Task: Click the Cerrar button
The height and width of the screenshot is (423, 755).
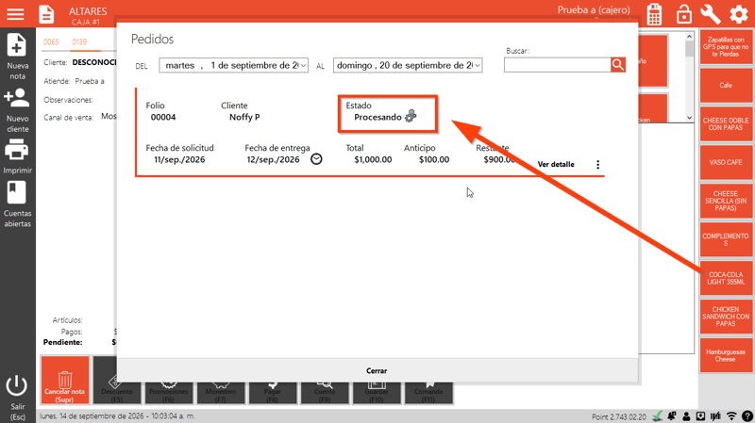Action: tap(377, 370)
